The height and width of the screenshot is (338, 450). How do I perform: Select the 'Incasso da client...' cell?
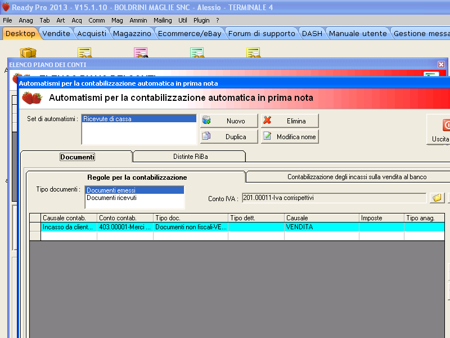69,227
